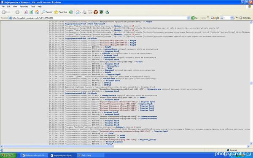Open the History green clock icon
This screenshot has height=158, width=253.
(x=71, y=12)
